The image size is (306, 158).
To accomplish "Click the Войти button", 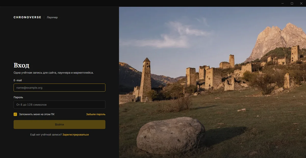I will [59, 124].
